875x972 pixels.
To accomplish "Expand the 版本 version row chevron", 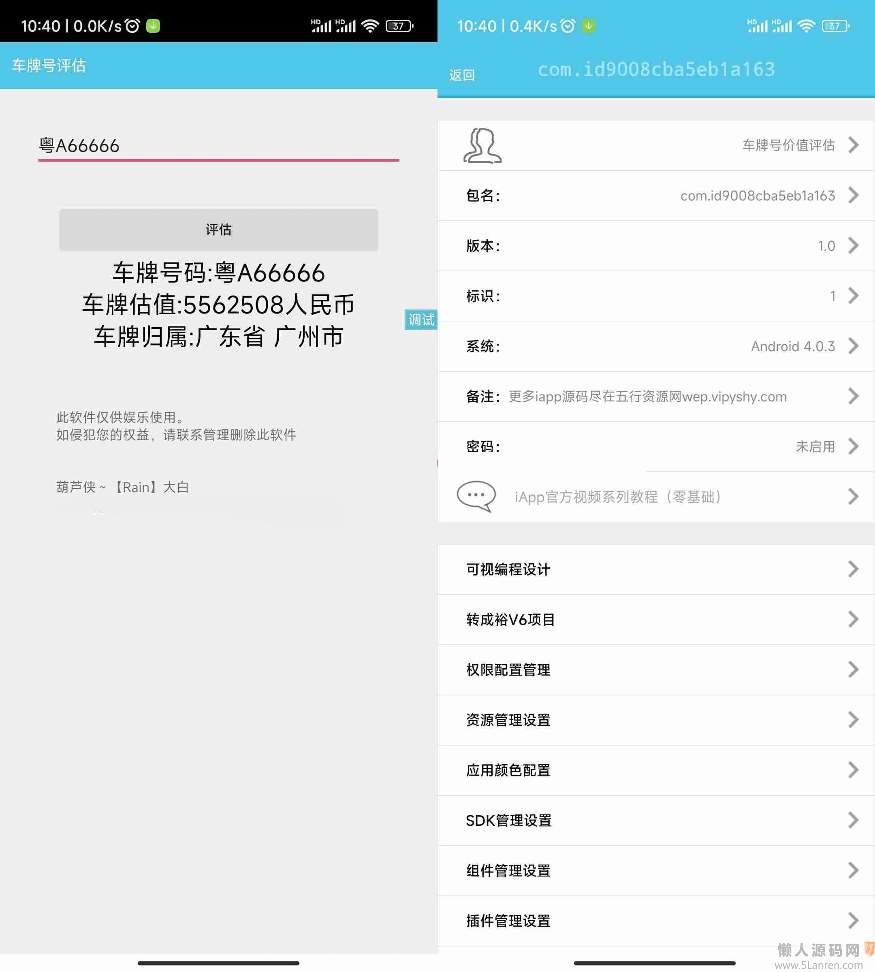I will pyautogui.click(x=854, y=246).
